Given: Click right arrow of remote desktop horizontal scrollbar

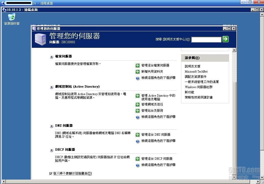Looking at the screenshot, I should (258, 182).
